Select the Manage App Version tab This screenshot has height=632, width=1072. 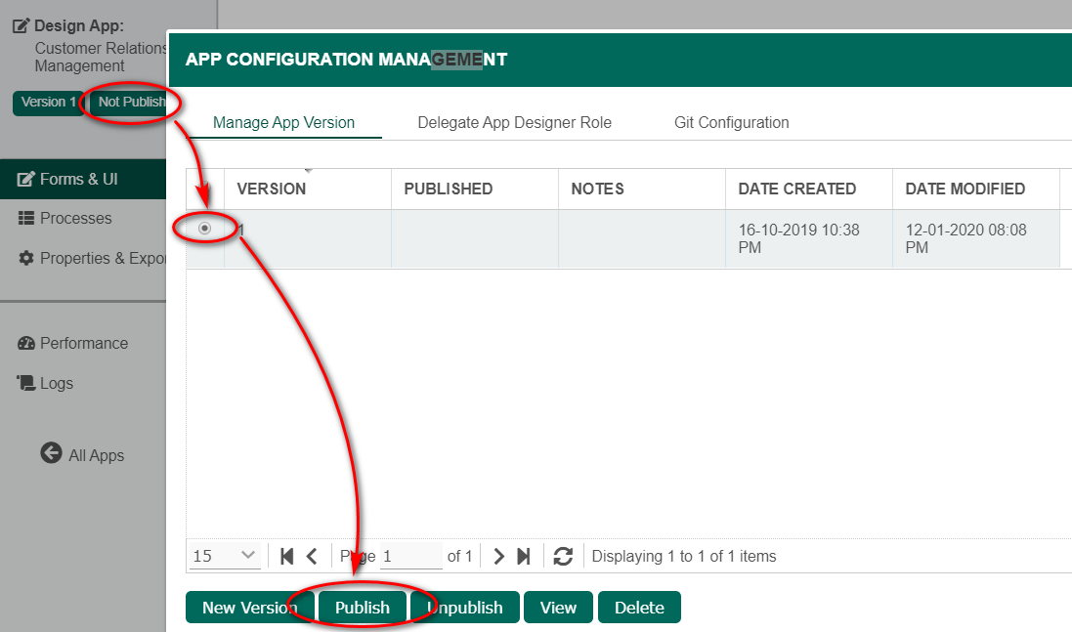tap(283, 122)
